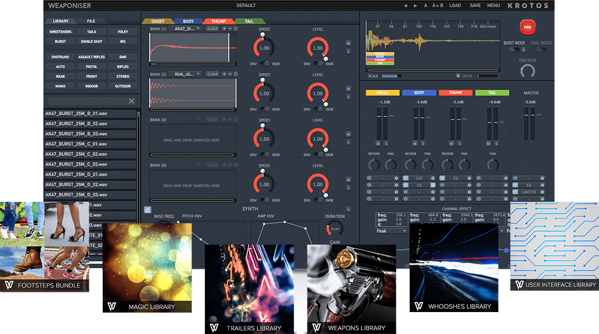Open the AK47_SI sample selector dropdown
This screenshot has height=334, width=599.
point(185,28)
